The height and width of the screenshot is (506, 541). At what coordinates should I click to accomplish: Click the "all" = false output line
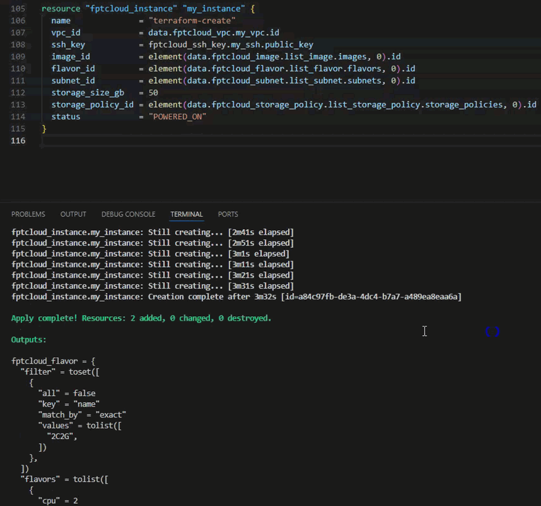pyautogui.click(x=67, y=393)
